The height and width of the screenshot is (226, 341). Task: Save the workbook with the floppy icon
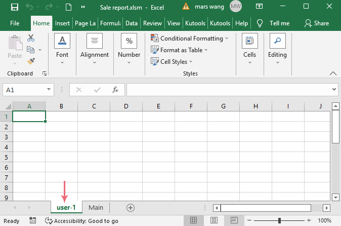15,7
